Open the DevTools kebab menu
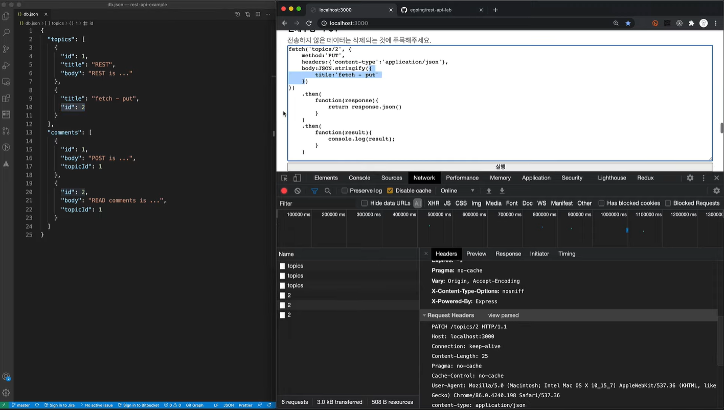Screen dimensions: 724x410 tap(704, 178)
